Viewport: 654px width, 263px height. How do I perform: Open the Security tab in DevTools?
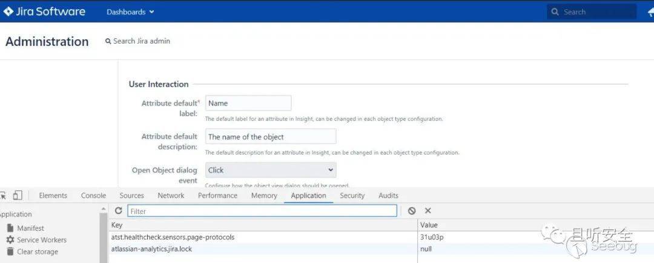(x=352, y=196)
